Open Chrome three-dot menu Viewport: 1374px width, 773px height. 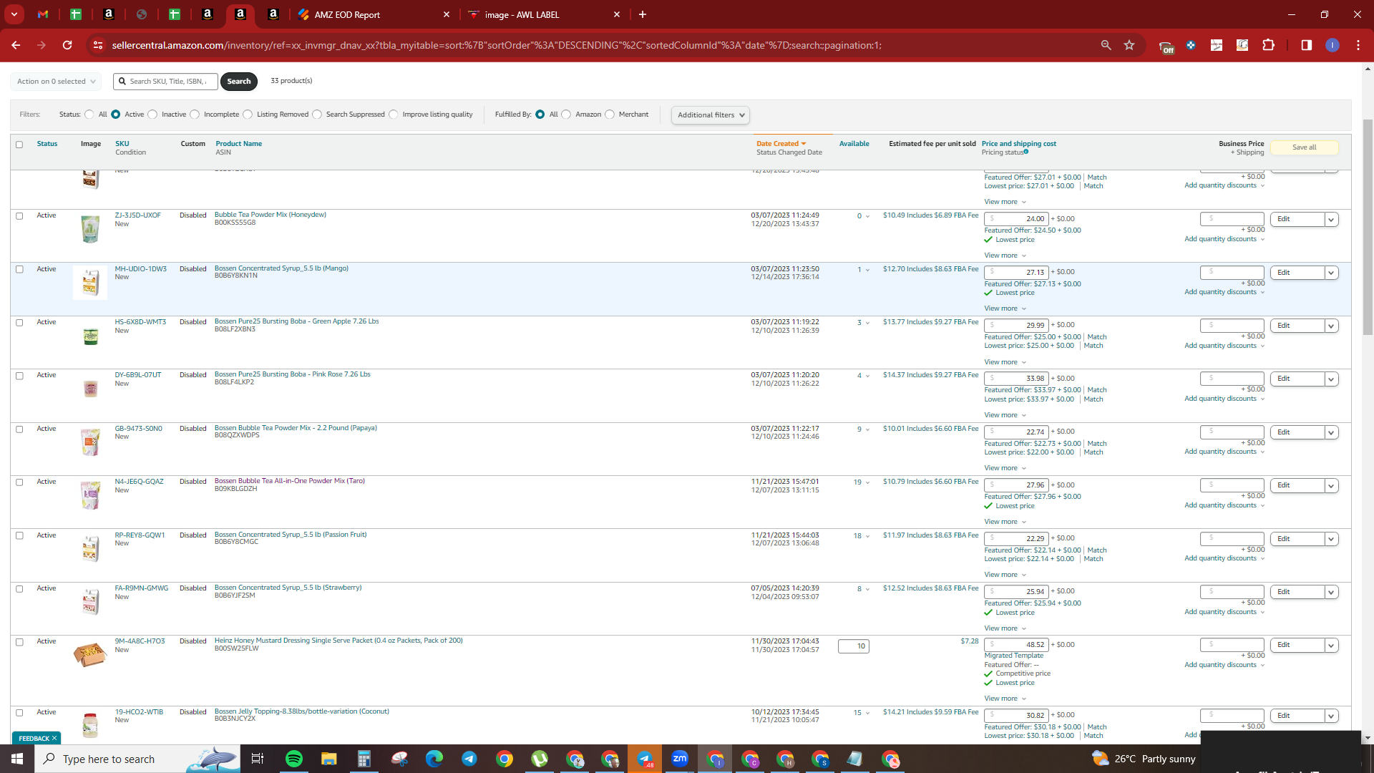(x=1358, y=45)
